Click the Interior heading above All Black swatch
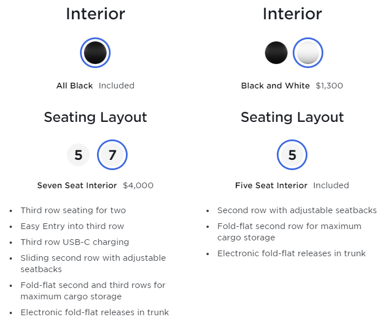Image resolution: width=388 pixels, height=322 pixels. coord(95,14)
